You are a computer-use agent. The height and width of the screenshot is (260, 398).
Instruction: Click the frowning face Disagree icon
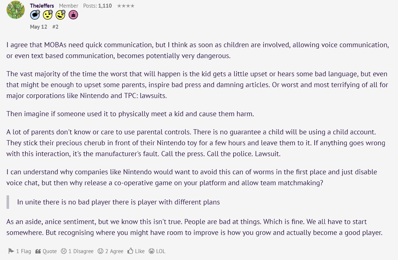point(64,251)
